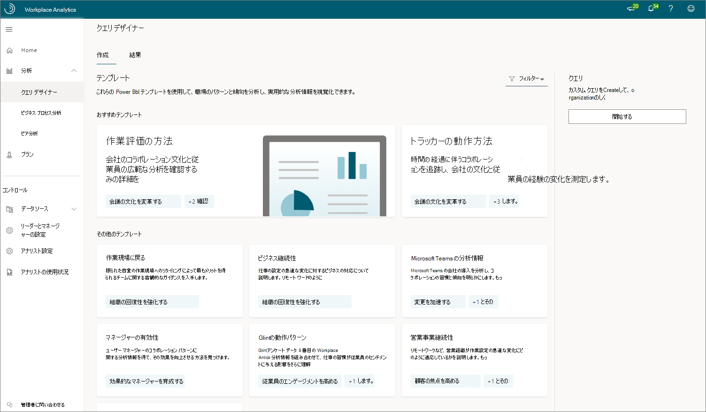Click the その他のテンプレート heading

[x=119, y=234]
